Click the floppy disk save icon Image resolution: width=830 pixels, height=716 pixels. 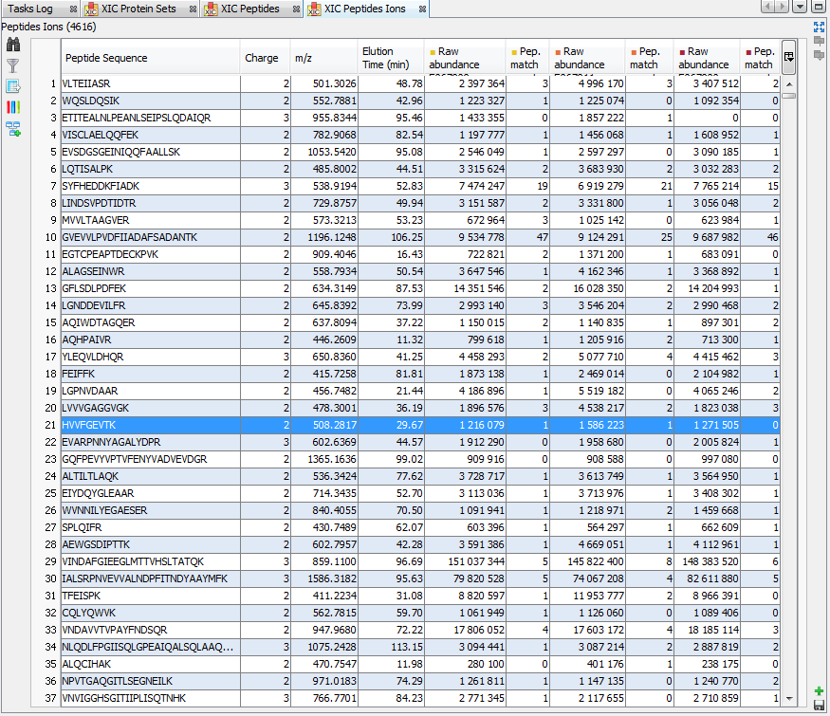tap(819, 706)
